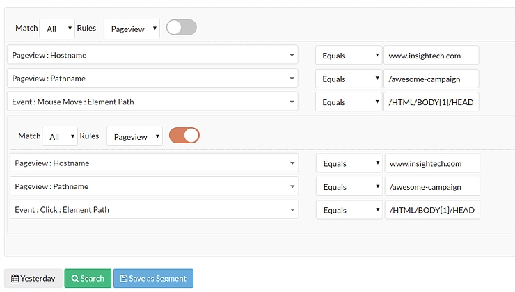This screenshot has width=515, height=292.
Task: Enable the first rule group toggle switch
Action: point(182,27)
